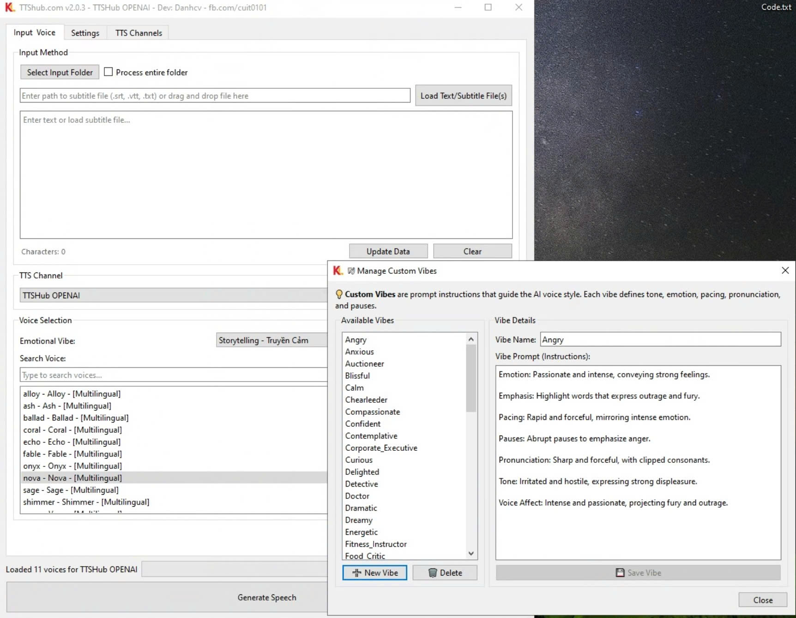796x618 pixels.
Task: Click into the Vibe Prompt instructions box
Action: point(638,463)
